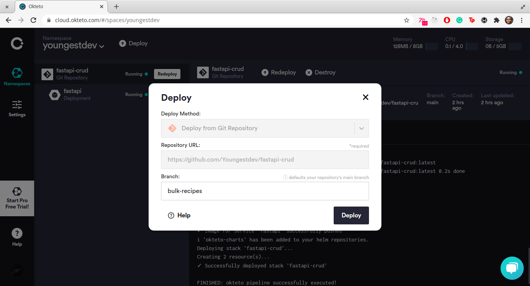Click Deploy in the top header
The height and width of the screenshot is (286, 530).
click(133, 43)
